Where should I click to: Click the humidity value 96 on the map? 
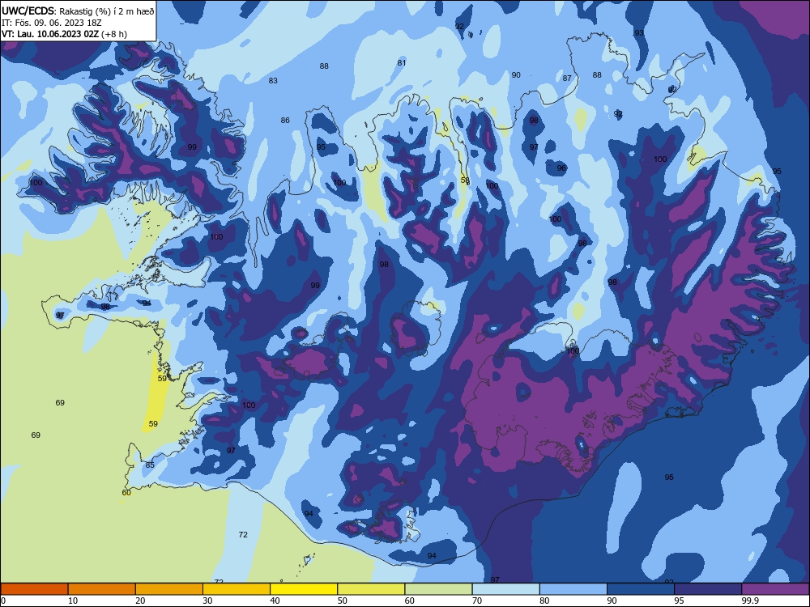561,168
